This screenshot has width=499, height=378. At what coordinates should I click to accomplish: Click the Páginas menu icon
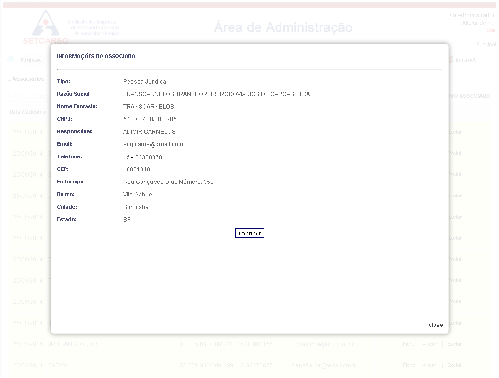[x=11, y=59]
